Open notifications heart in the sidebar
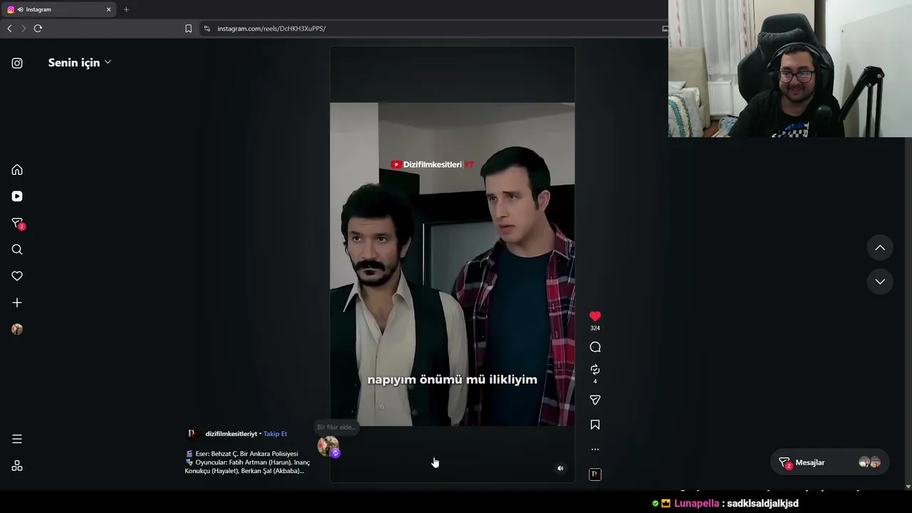Viewport: 912px width, 513px height. (17, 276)
